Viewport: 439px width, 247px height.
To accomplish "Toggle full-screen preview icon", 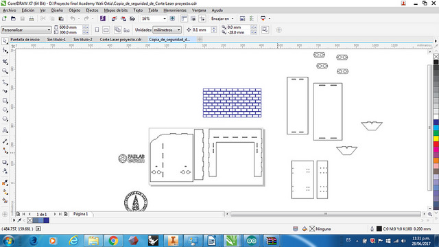I will tap(172, 19).
